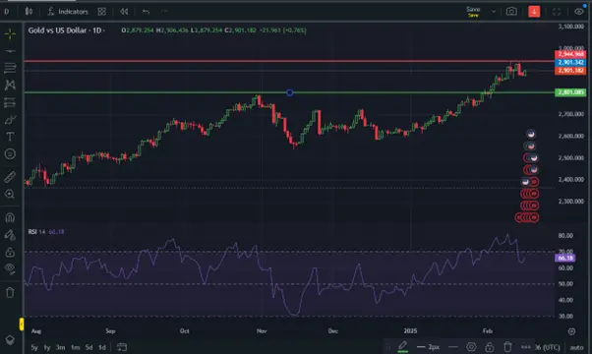Click the blue 2,901.342 price label
The image size is (592, 354).
pos(570,62)
